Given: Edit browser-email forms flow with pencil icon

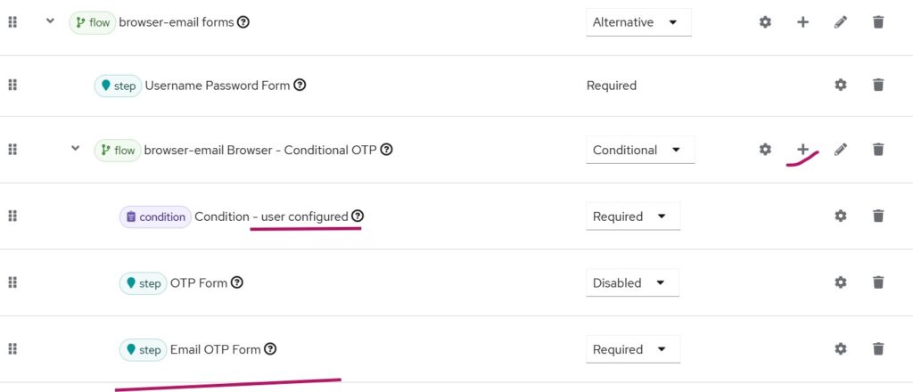Looking at the screenshot, I should [x=840, y=22].
